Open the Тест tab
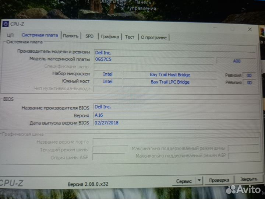Viewport: 265px width, 199px height. point(130,37)
